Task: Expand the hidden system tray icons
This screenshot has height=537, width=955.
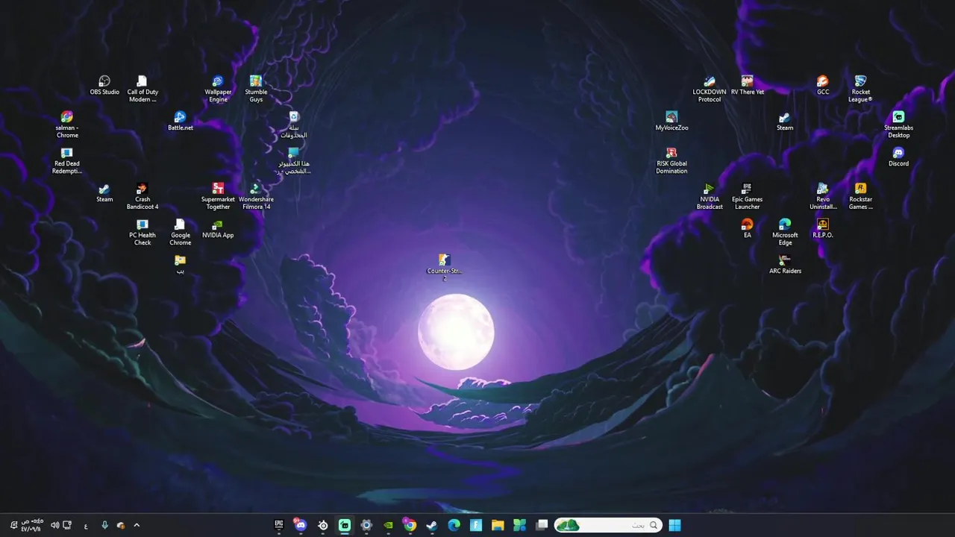Action: coord(137,525)
